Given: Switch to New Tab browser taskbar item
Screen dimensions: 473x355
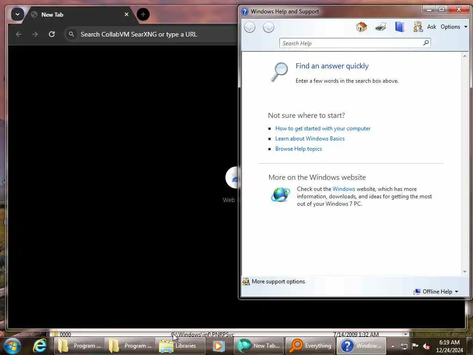Looking at the screenshot, I should point(259,346).
